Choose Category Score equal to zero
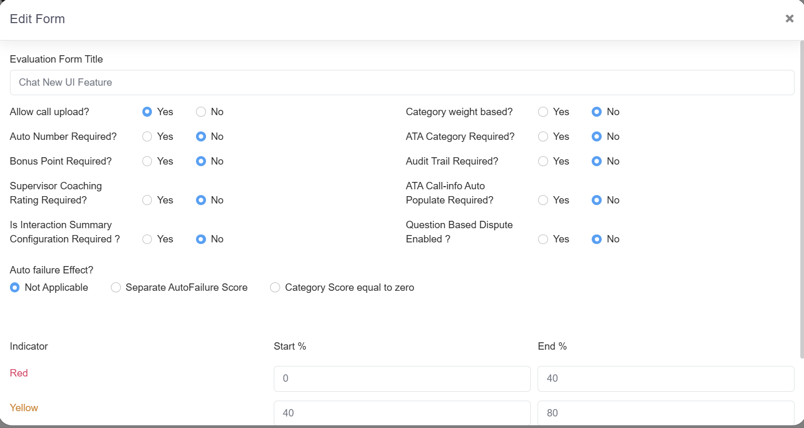Screen dimensions: 804x428 (x=275, y=288)
